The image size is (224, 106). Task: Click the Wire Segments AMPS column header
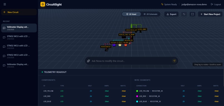point(199,86)
